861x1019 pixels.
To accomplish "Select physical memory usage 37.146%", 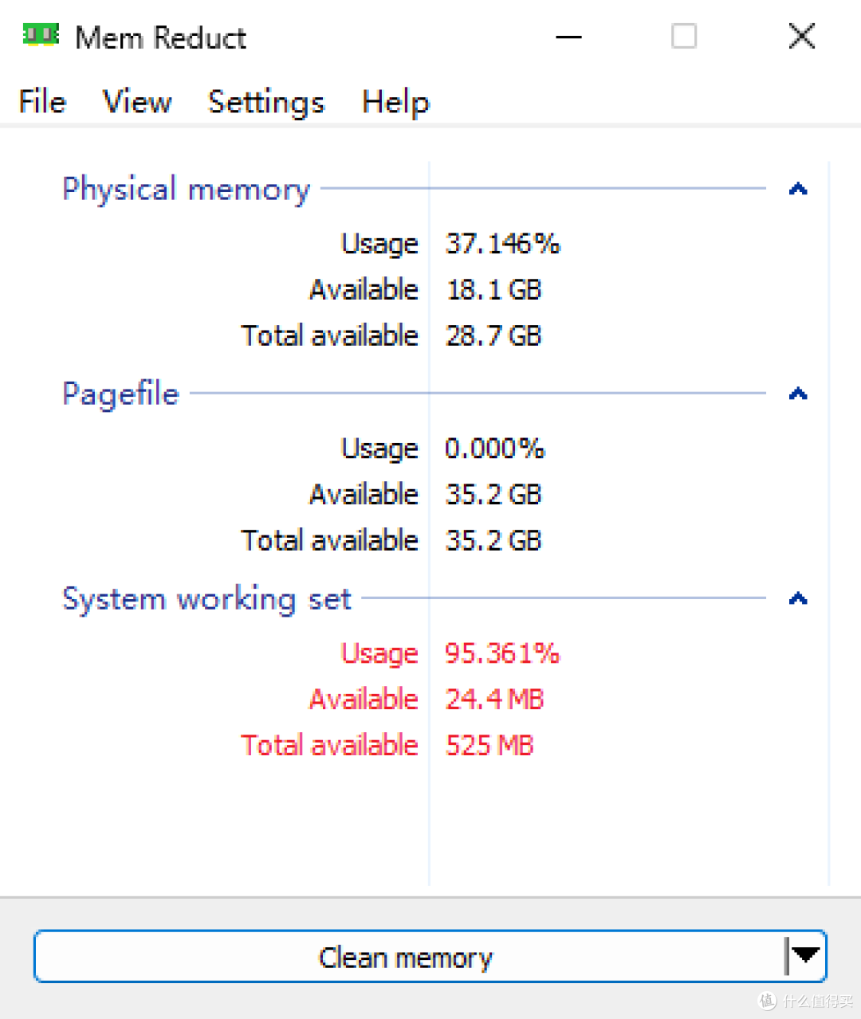I will click(x=502, y=243).
